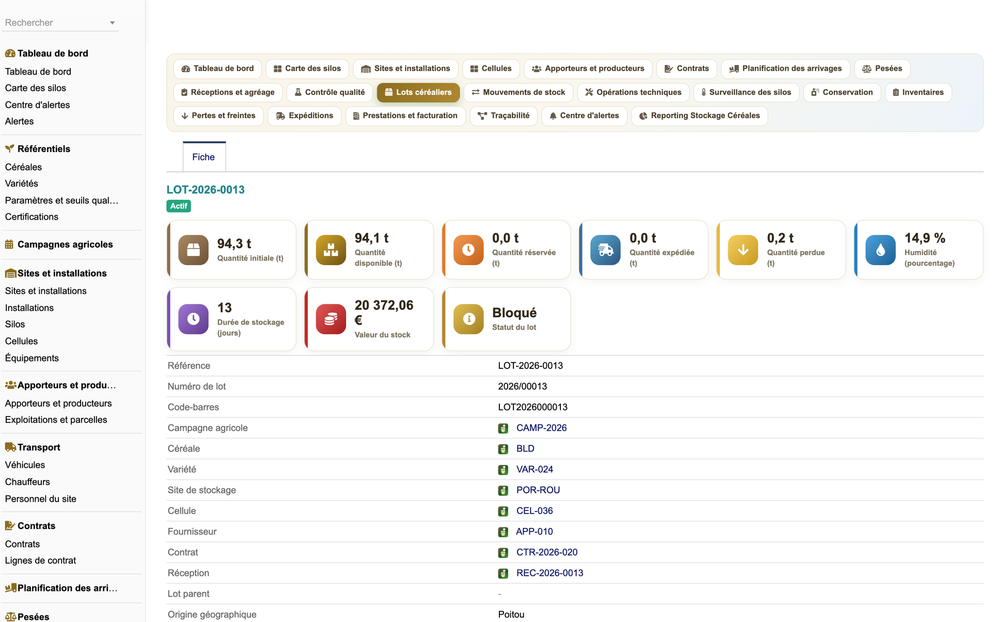Screen dimensions: 1005x622
Task: Open the Inventaires section
Action: point(918,92)
